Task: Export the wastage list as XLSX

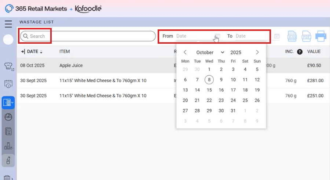Action: (292, 36)
